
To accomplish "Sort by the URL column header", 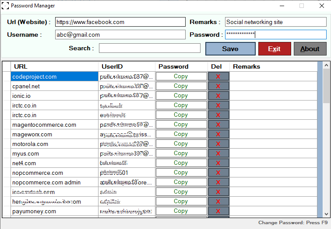I will click(x=54, y=66).
